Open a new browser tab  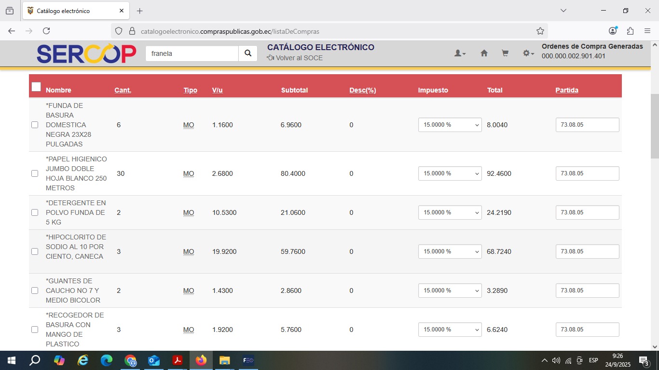click(140, 11)
